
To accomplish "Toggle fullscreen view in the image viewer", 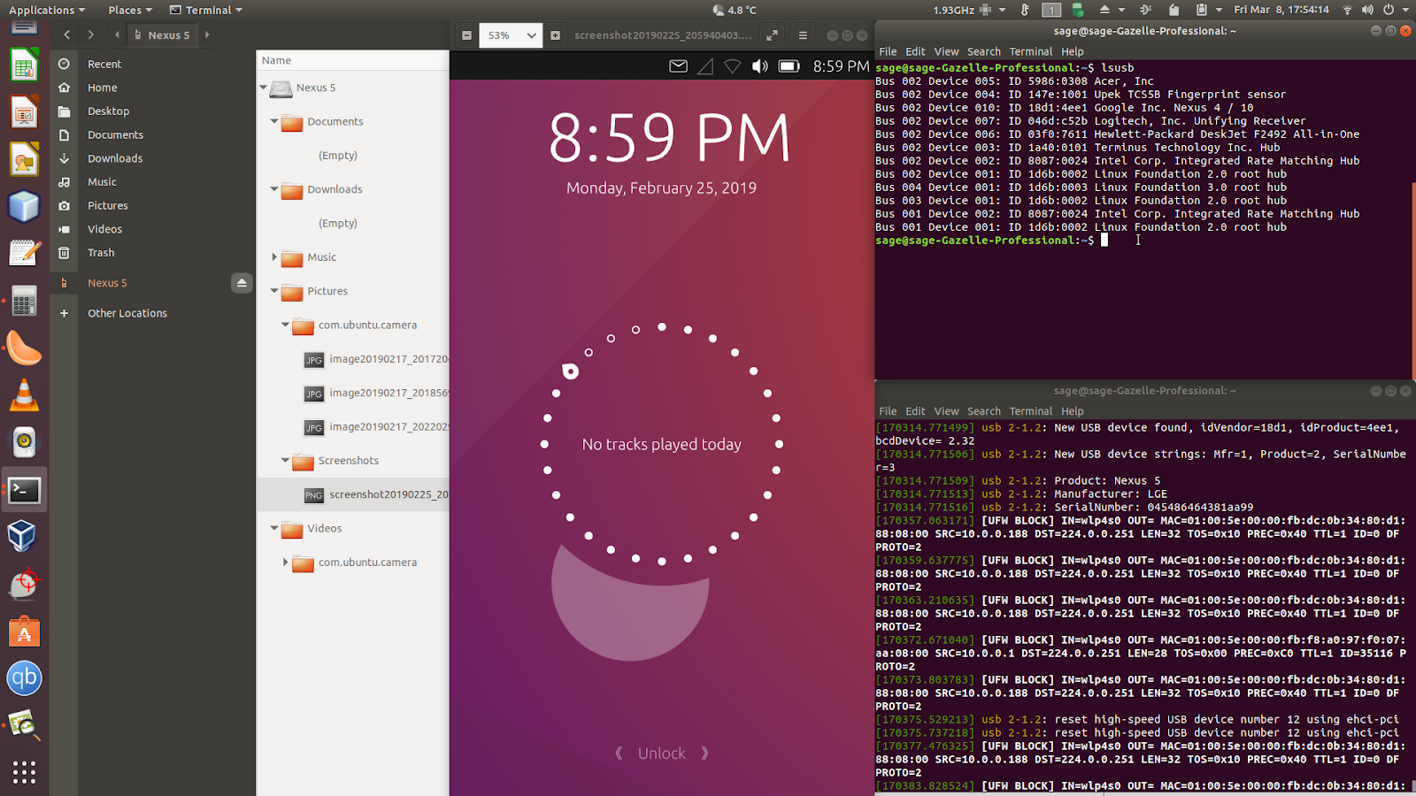I will (772, 35).
